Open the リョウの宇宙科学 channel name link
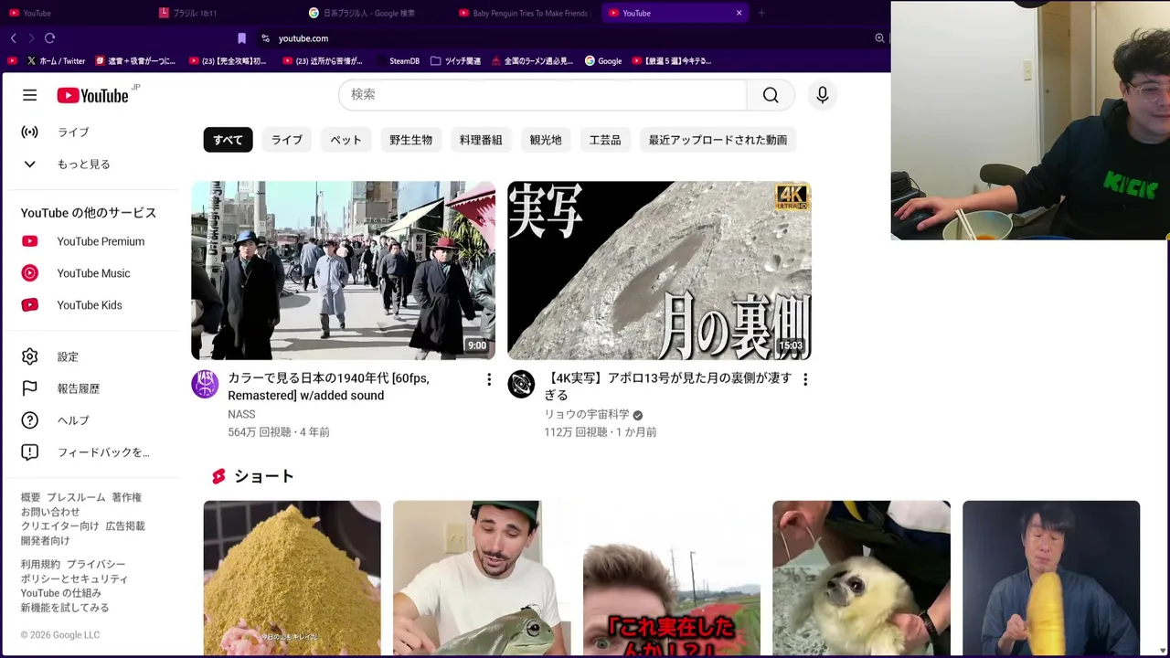Screen dimensions: 1170x658 coord(587,414)
